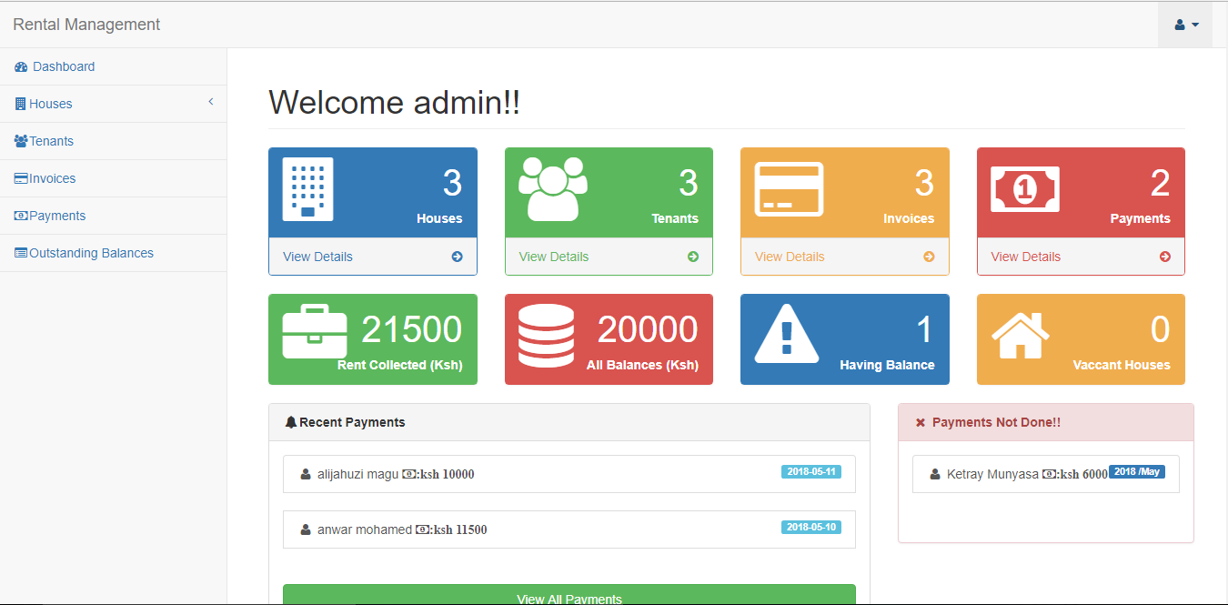
Task: Open Invoices in the sidebar
Action: click(113, 178)
